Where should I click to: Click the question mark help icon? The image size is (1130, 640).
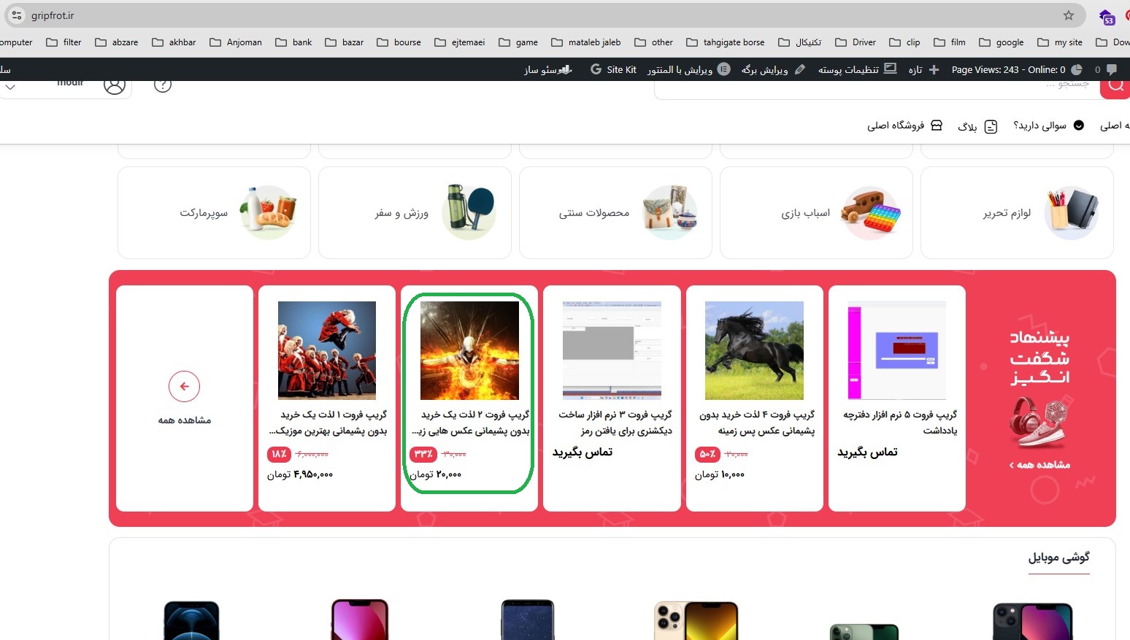coord(163,86)
